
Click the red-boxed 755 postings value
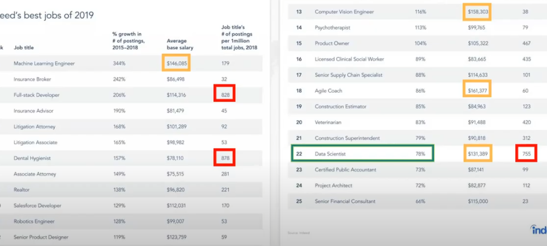click(526, 154)
